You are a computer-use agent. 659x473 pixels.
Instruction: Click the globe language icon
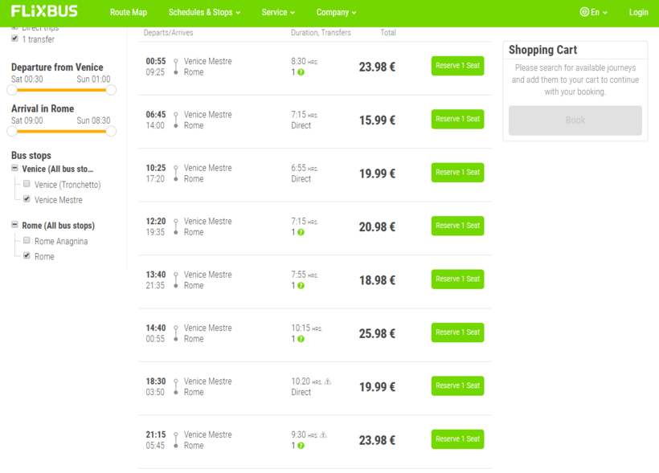tap(584, 12)
